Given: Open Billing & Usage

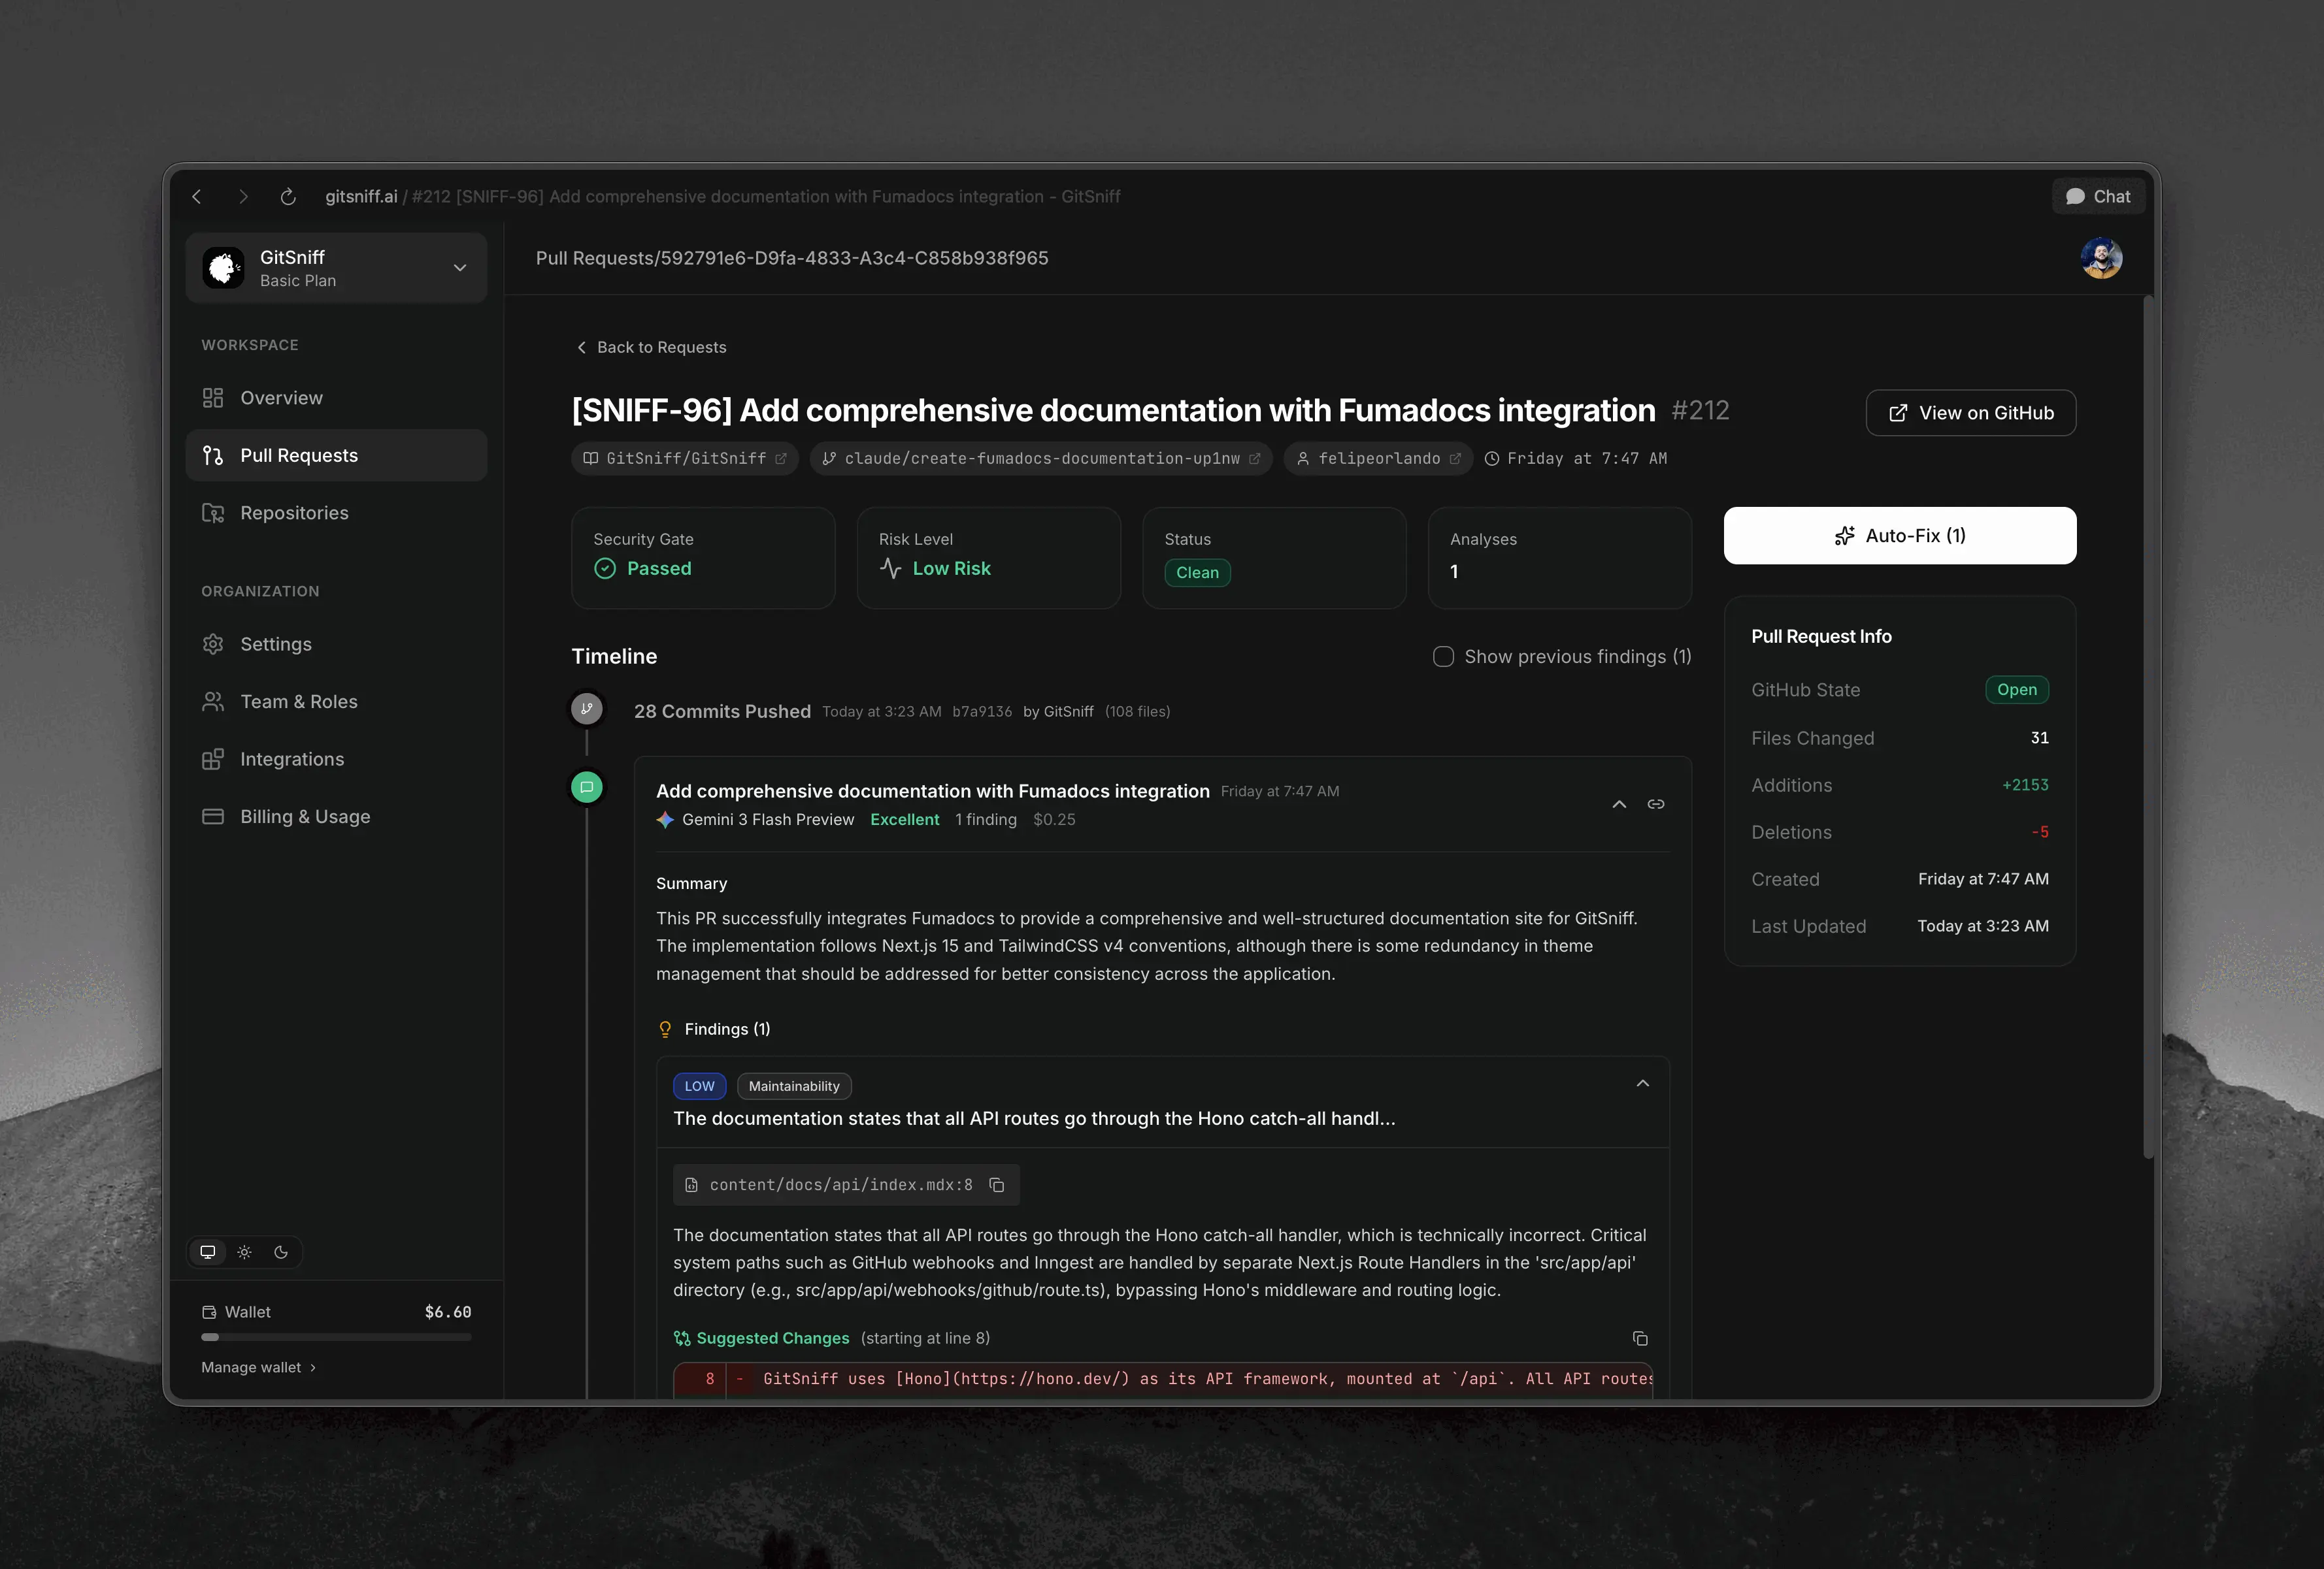Looking at the screenshot, I should [304, 817].
